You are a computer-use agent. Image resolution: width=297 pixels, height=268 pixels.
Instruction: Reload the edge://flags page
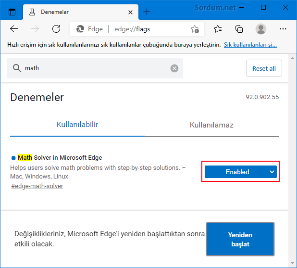click(x=56, y=29)
